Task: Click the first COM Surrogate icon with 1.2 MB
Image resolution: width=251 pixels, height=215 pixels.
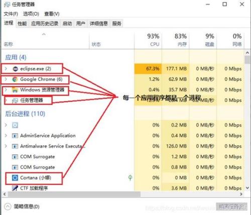Action: [15, 157]
